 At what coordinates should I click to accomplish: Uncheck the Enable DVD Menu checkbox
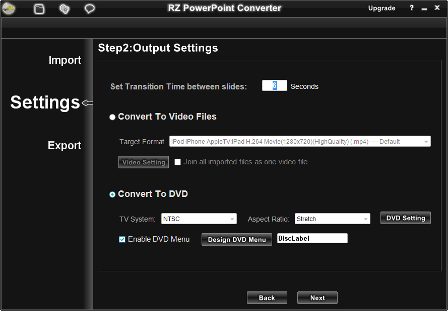(x=122, y=240)
